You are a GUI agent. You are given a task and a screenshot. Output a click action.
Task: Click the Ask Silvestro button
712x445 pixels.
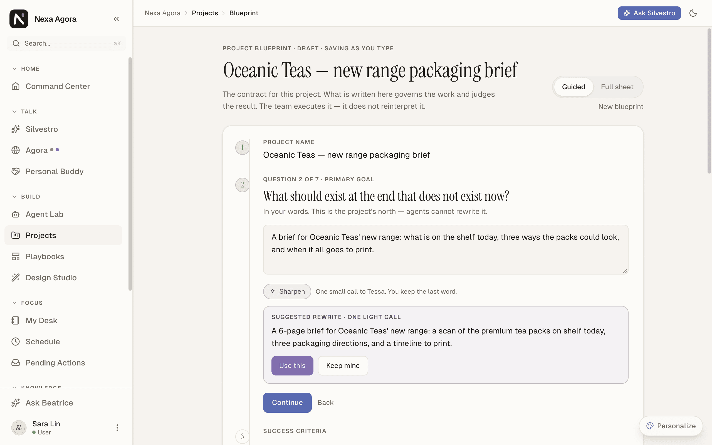click(649, 13)
